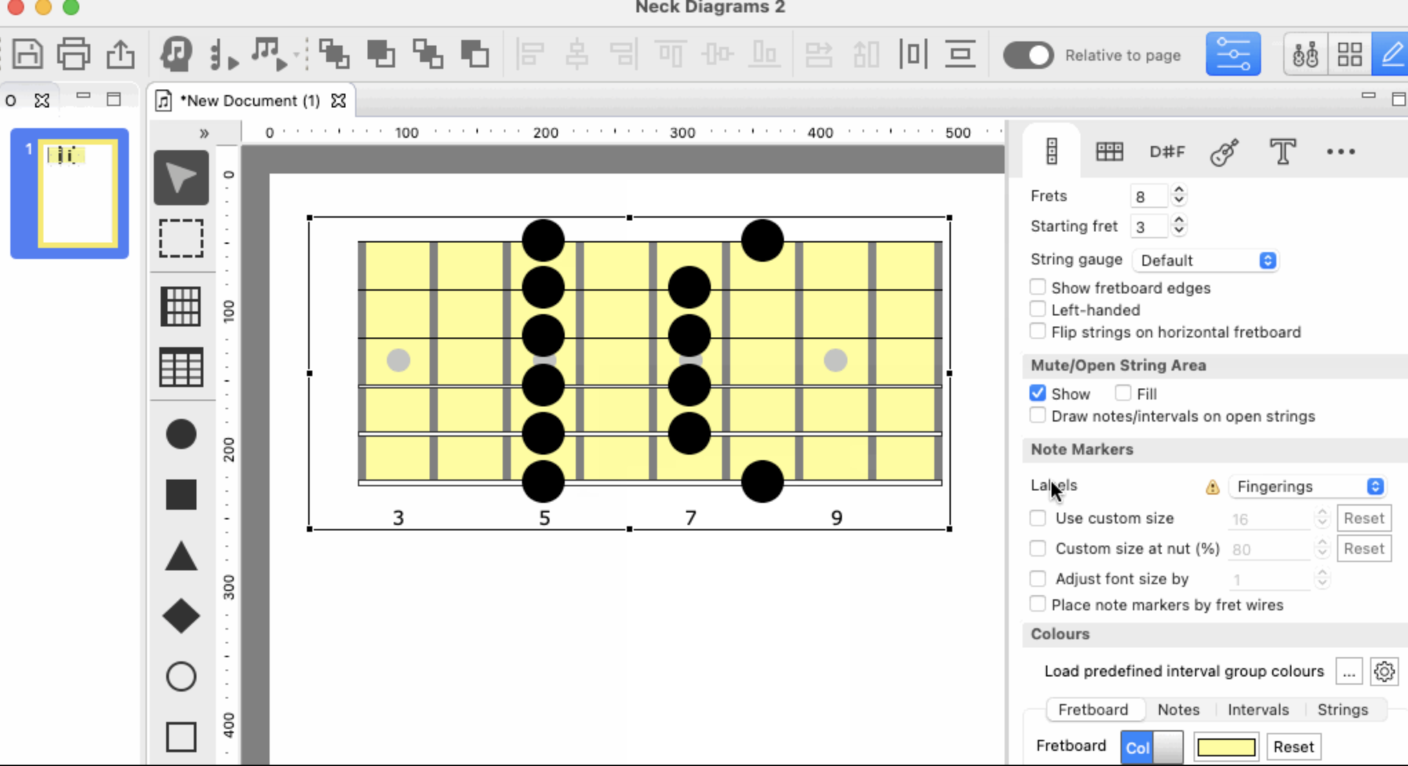This screenshot has width=1408, height=766.
Task: Select the arrow pointer tool
Action: (181, 178)
